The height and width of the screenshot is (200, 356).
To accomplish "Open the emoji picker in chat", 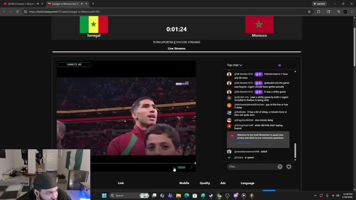I will click(280, 167).
